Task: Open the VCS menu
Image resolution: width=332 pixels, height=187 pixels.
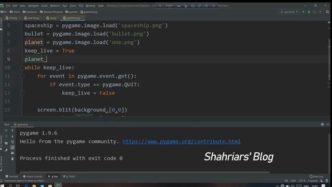Action: (81, 6)
